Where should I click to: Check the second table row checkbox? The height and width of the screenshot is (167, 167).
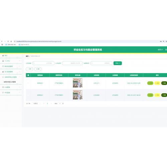click(28, 95)
